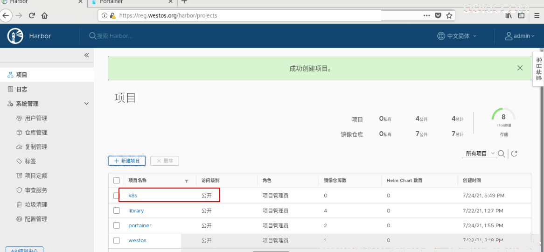The width and height of the screenshot is (544, 252).
Task: Sort by 镜像仓库数 column header
Action: [335, 181]
